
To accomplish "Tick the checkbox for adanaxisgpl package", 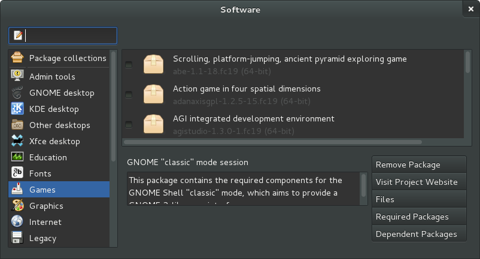I will pos(129,95).
